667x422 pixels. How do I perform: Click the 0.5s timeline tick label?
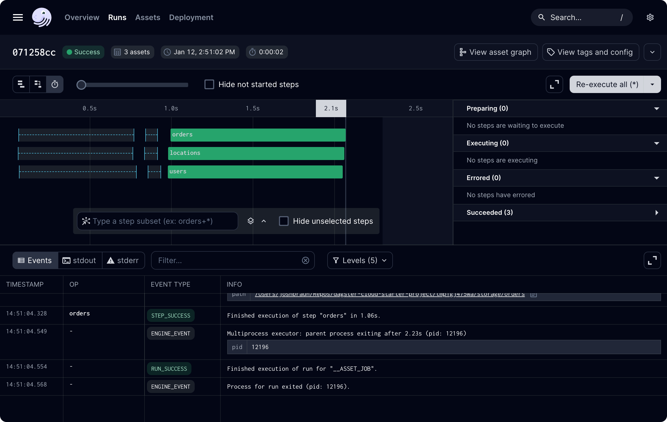click(90, 108)
